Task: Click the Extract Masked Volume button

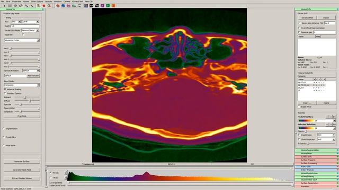Action: coord(22,178)
